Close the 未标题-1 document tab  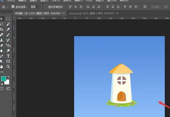tap(64, 13)
